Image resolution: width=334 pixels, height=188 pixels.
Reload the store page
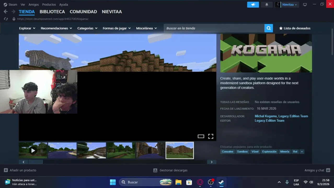tap(6, 19)
